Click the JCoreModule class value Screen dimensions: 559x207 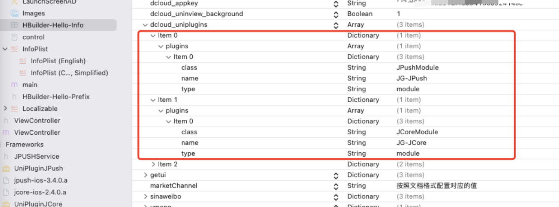417,132
